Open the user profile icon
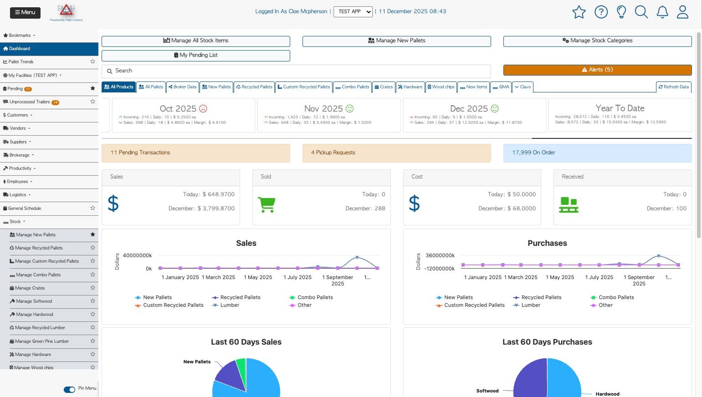The width and height of the screenshot is (702, 397). click(682, 12)
